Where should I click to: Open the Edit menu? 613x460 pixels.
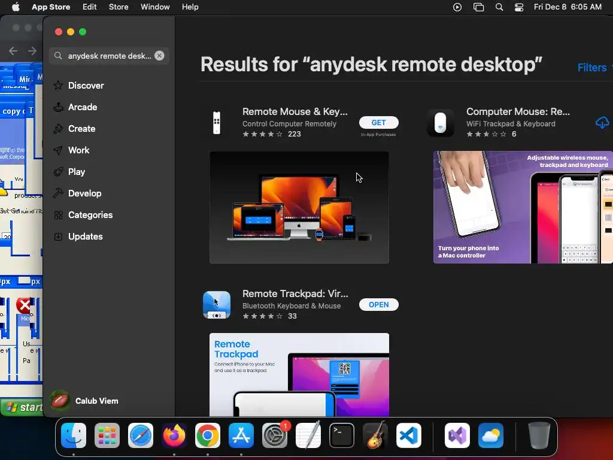pos(90,7)
